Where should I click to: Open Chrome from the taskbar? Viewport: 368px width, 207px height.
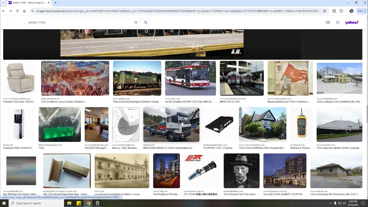88,203
